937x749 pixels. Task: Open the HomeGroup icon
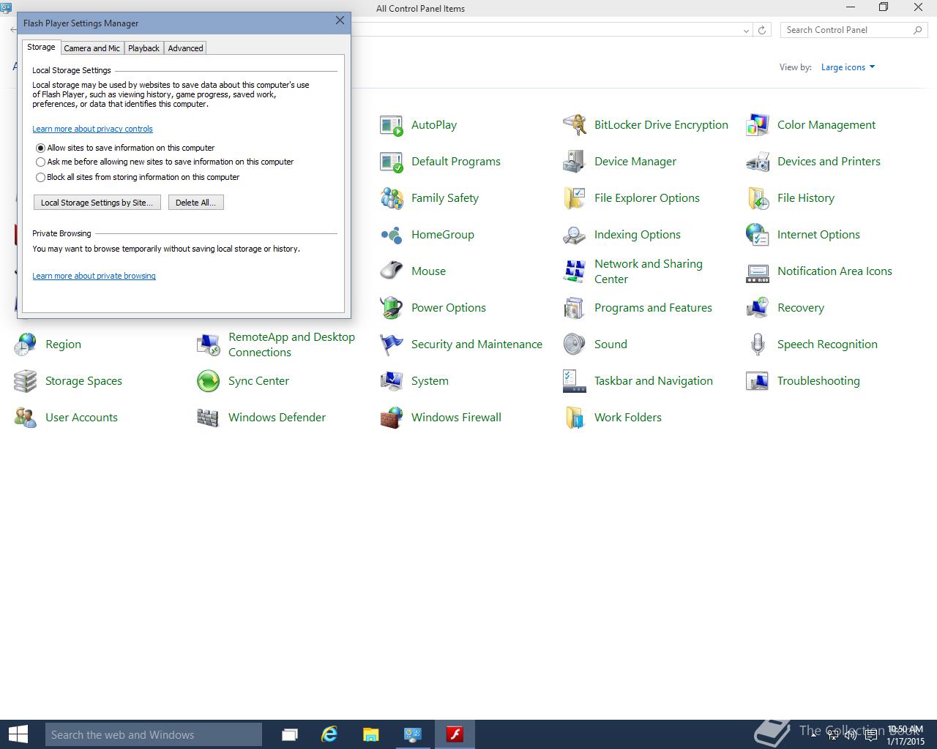pyautogui.click(x=392, y=235)
